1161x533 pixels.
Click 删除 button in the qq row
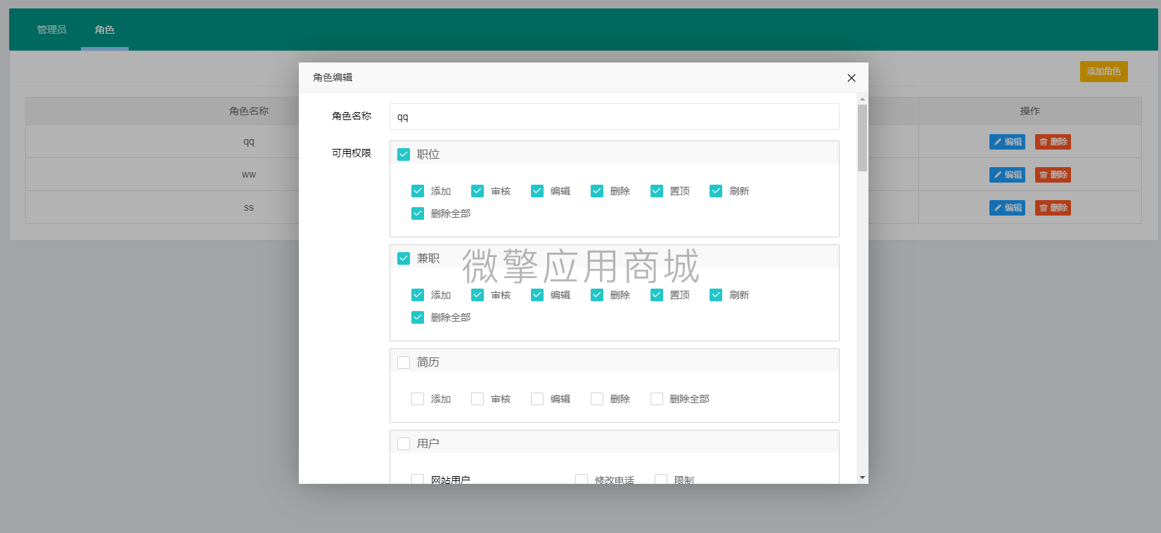coord(1053,142)
